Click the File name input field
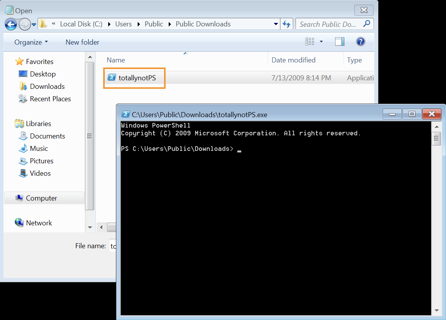This screenshot has height=320, width=446. pos(113,246)
